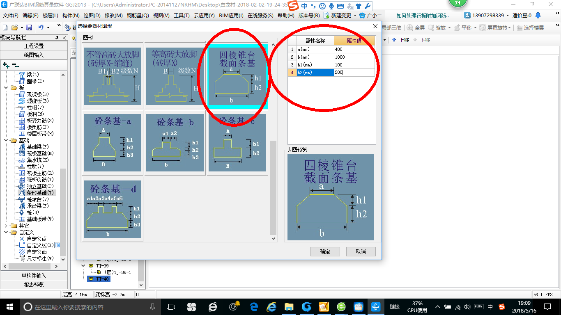This screenshot has height=315, width=561.
Task: Click the 全屏 full screen tool
Action: 416,27
